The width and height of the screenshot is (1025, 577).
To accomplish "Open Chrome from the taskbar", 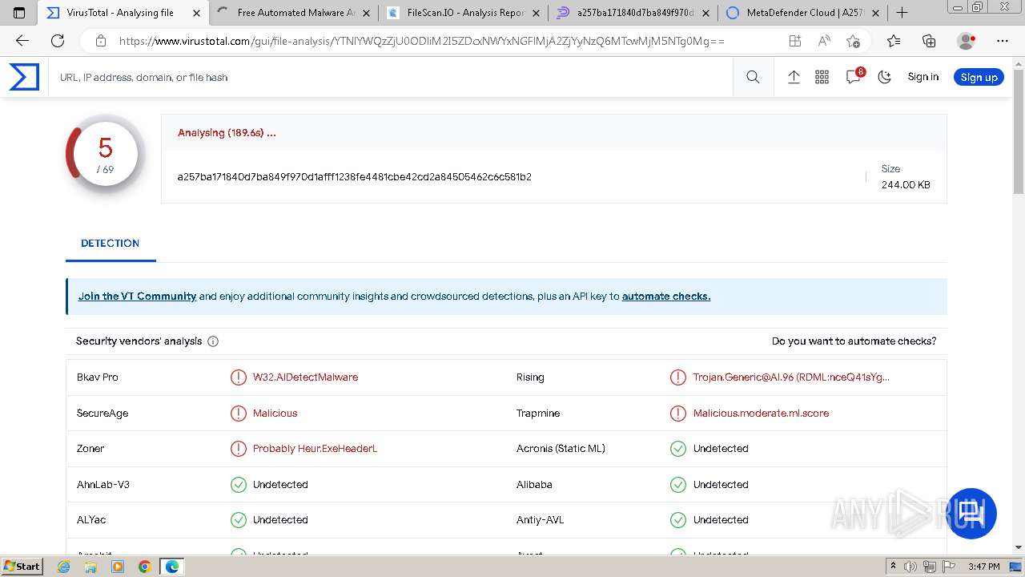I will [144, 567].
